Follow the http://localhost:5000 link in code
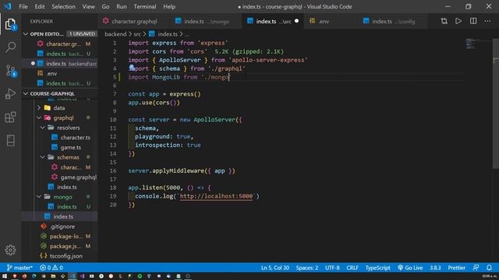The image size is (499, 280). (216, 196)
